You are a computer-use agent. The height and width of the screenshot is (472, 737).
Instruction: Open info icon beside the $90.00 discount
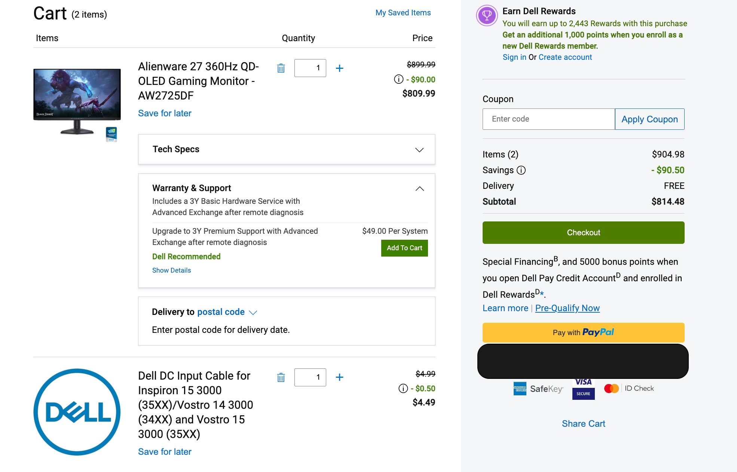coord(399,79)
